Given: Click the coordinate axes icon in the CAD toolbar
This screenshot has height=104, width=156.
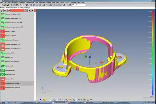Looking at the screenshot, I should (54, 100).
